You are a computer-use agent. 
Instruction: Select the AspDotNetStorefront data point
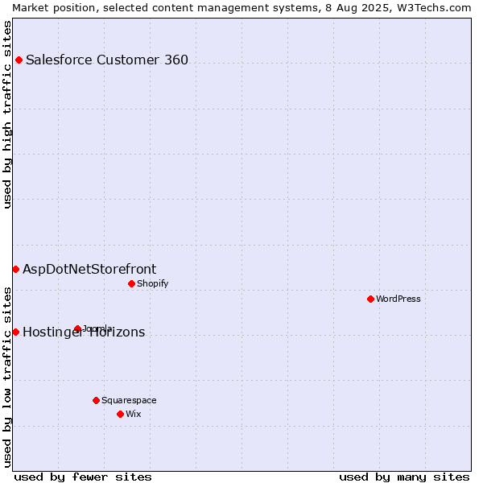tap(16, 270)
